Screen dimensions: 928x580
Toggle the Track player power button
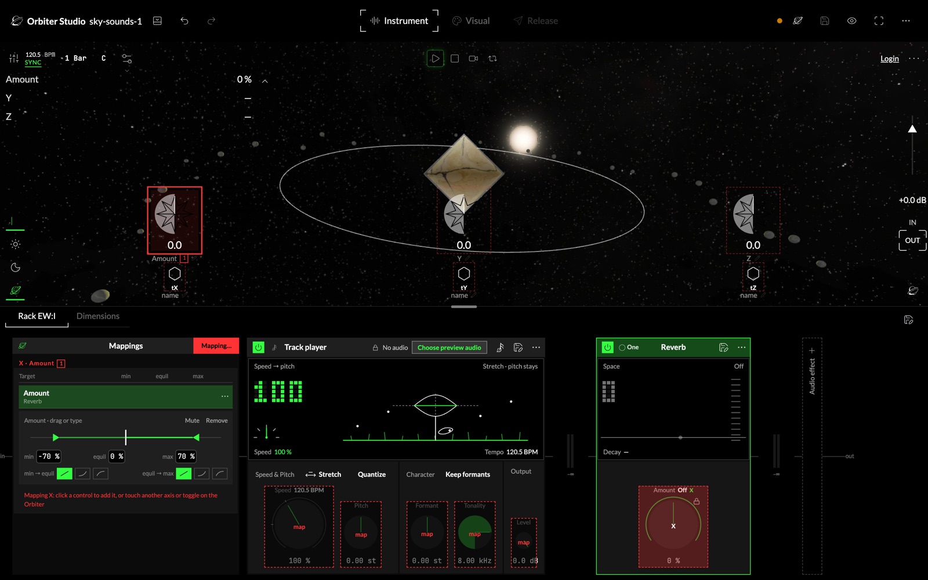[259, 347]
